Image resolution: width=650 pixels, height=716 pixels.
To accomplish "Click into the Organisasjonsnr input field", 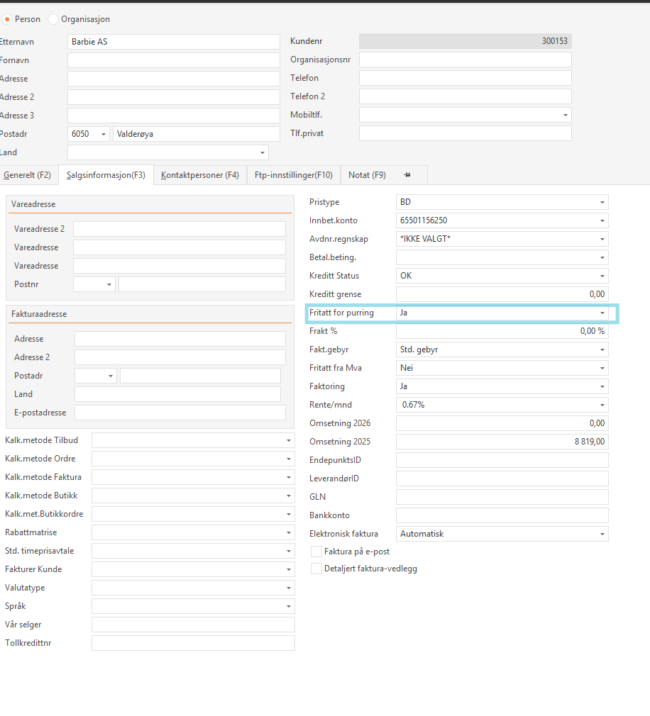I will click(x=465, y=60).
